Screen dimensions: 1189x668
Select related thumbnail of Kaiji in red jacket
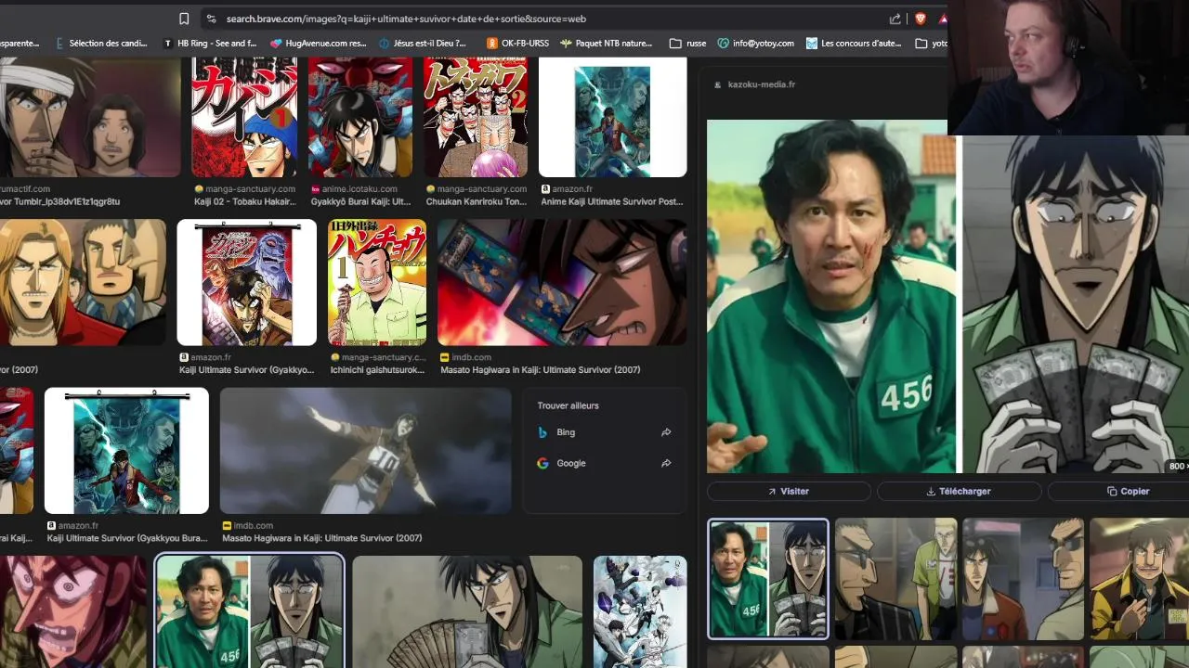(x=1023, y=579)
